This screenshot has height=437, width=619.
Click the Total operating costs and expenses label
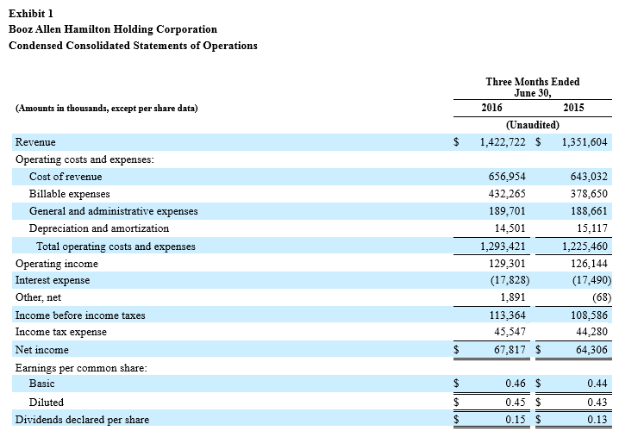coord(116,247)
